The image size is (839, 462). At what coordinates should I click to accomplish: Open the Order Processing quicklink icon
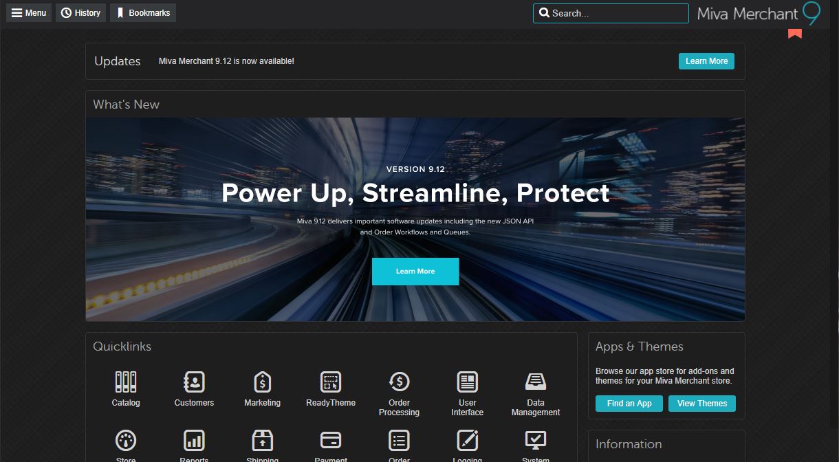pyautogui.click(x=399, y=382)
